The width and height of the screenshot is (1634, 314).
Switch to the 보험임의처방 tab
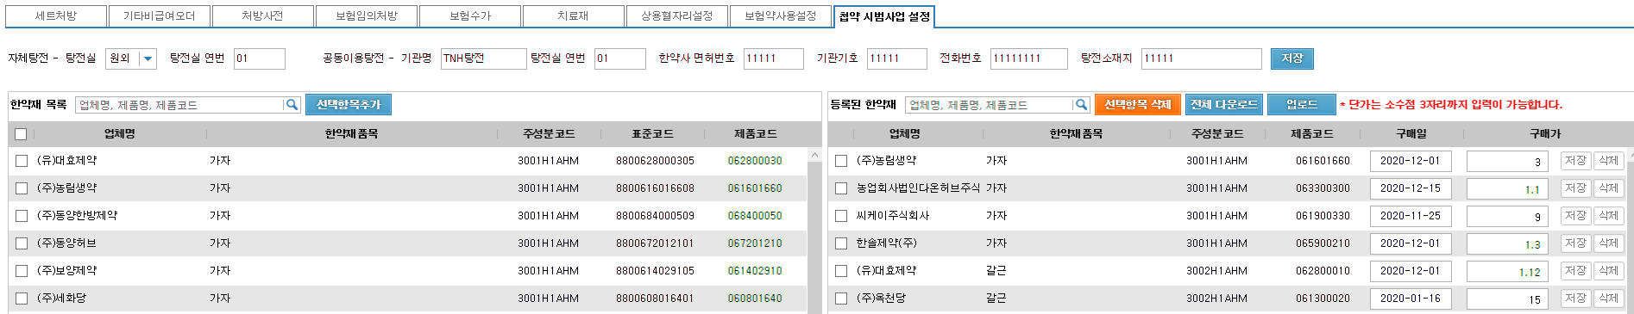coord(367,16)
